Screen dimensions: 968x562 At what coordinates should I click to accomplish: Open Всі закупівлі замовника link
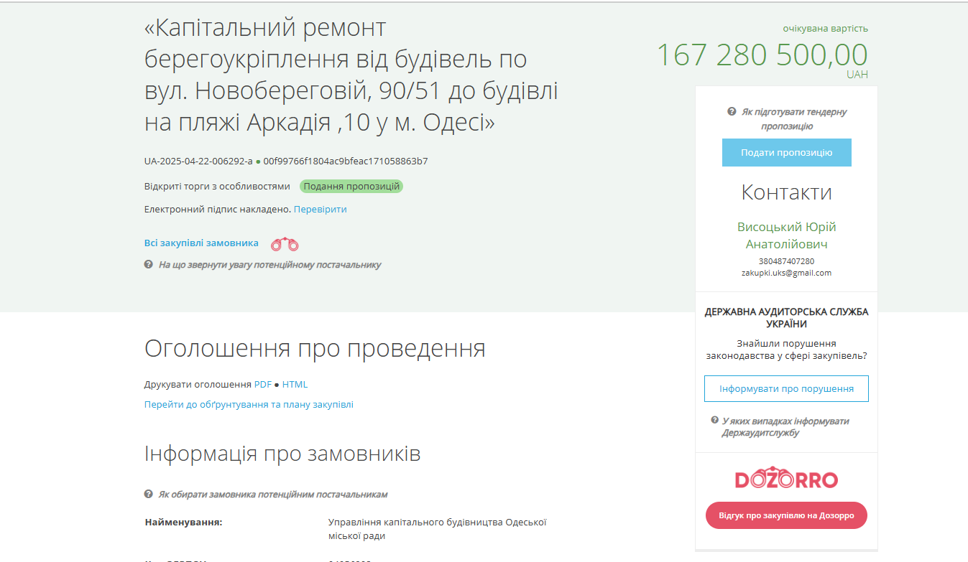201,243
